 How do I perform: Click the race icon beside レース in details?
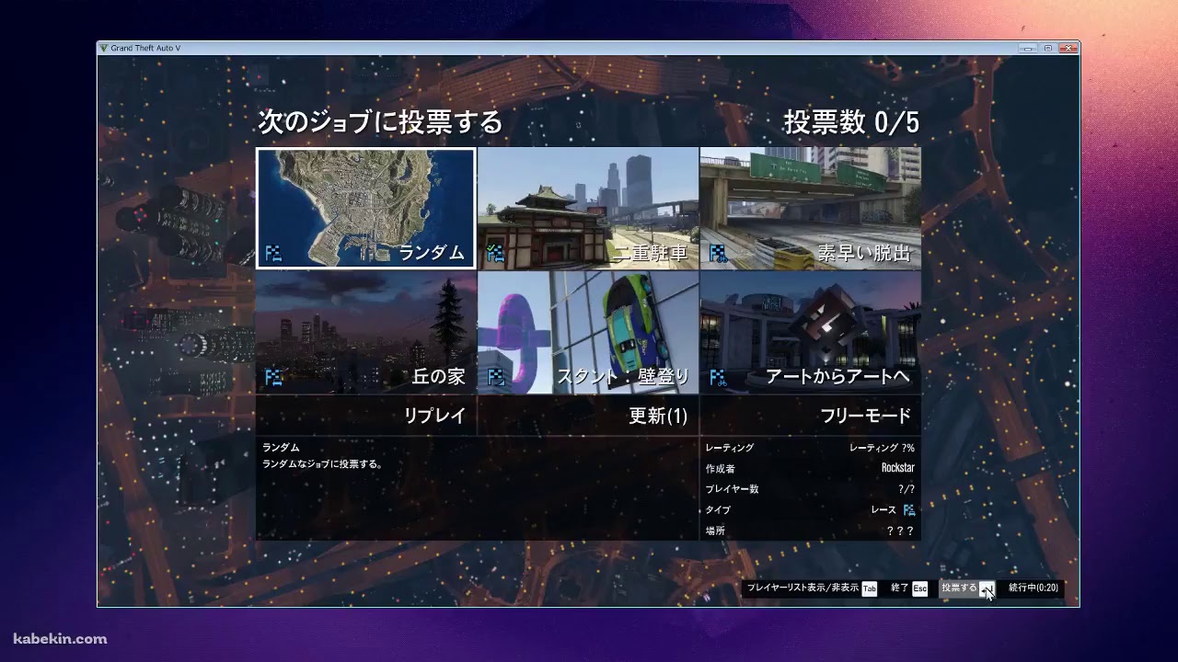click(x=909, y=509)
